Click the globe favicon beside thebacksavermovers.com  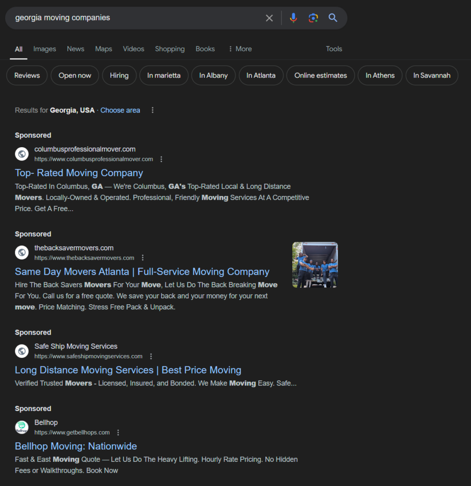point(22,252)
